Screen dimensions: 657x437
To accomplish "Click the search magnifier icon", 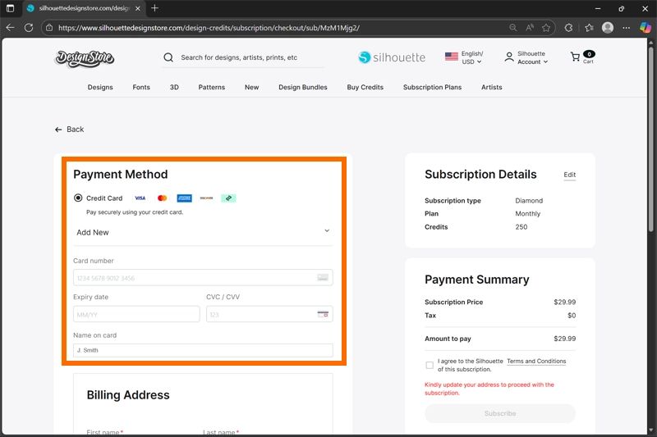I will click(x=168, y=57).
